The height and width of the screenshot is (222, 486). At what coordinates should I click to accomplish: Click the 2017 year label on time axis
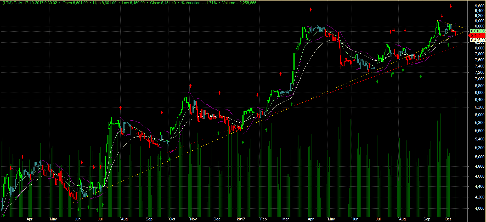coord(241,219)
